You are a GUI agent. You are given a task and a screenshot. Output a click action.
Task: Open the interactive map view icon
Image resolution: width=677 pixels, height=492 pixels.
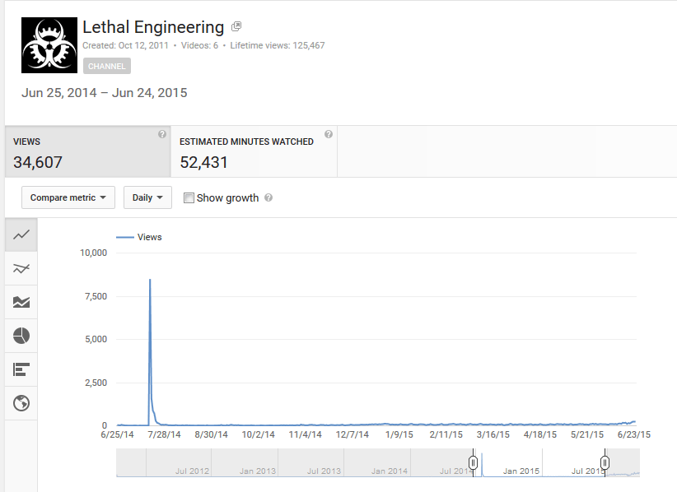[21, 403]
